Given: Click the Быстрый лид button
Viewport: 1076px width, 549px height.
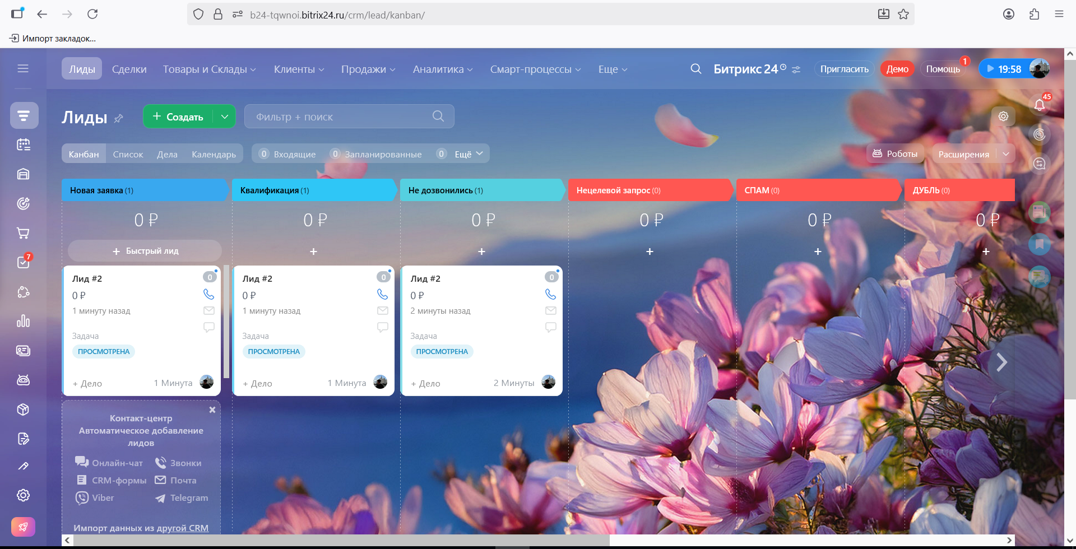Looking at the screenshot, I should [145, 251].
